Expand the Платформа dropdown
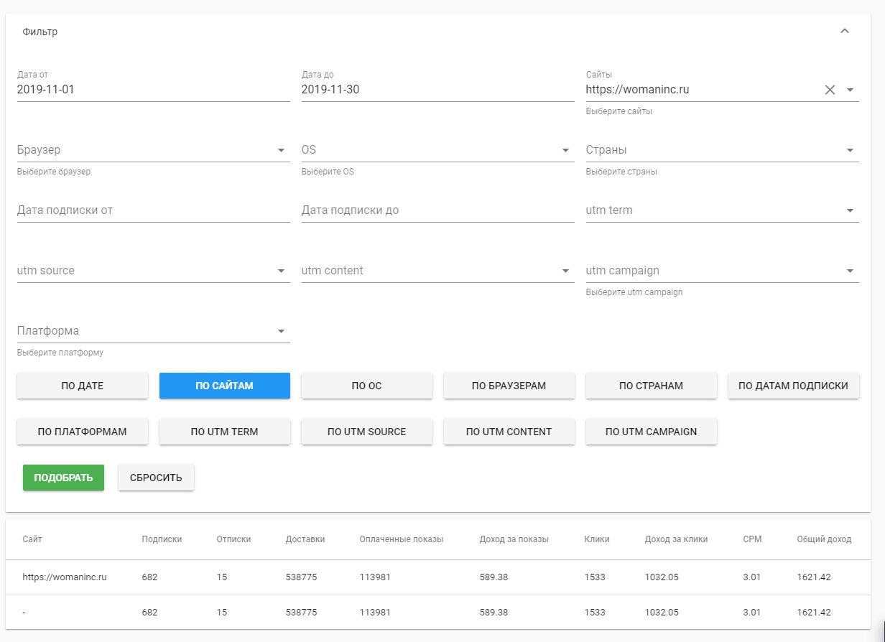The width and height of the screenshot is (885, 642). [x=281, y=331]
